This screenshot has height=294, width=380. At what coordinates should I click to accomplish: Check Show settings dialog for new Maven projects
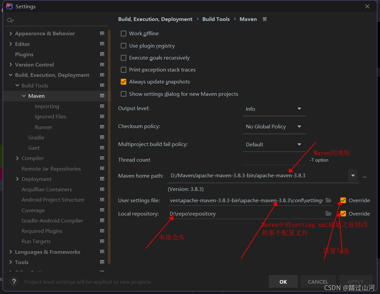click(123, 94)
